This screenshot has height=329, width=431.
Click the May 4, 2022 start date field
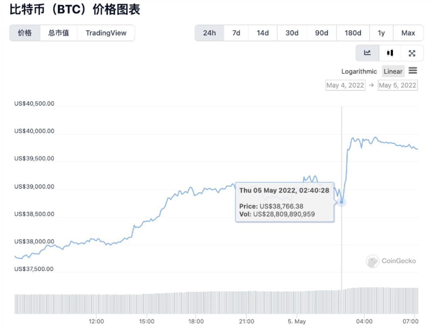click(x=345, y=85)
